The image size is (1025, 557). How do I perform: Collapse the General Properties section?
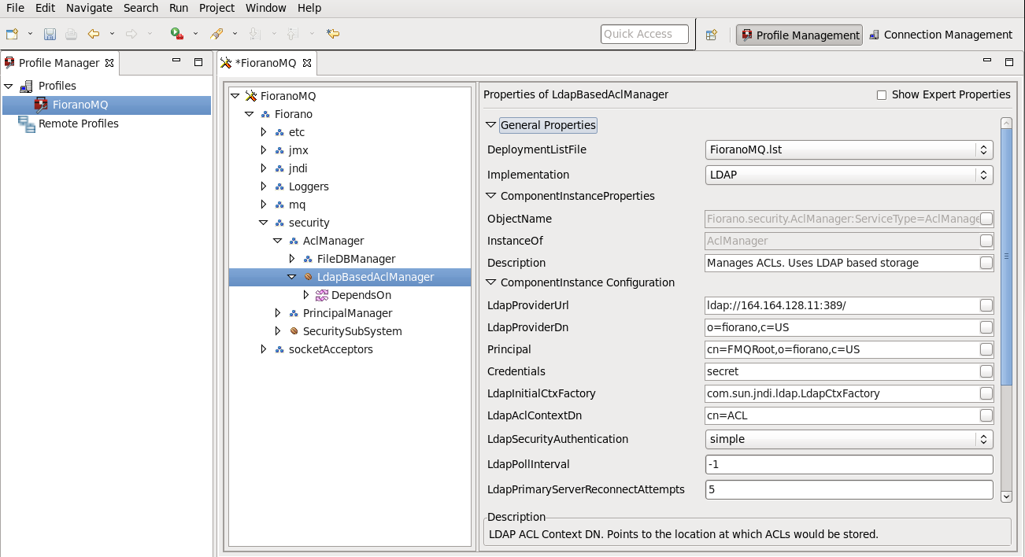(x=491, y=125)
